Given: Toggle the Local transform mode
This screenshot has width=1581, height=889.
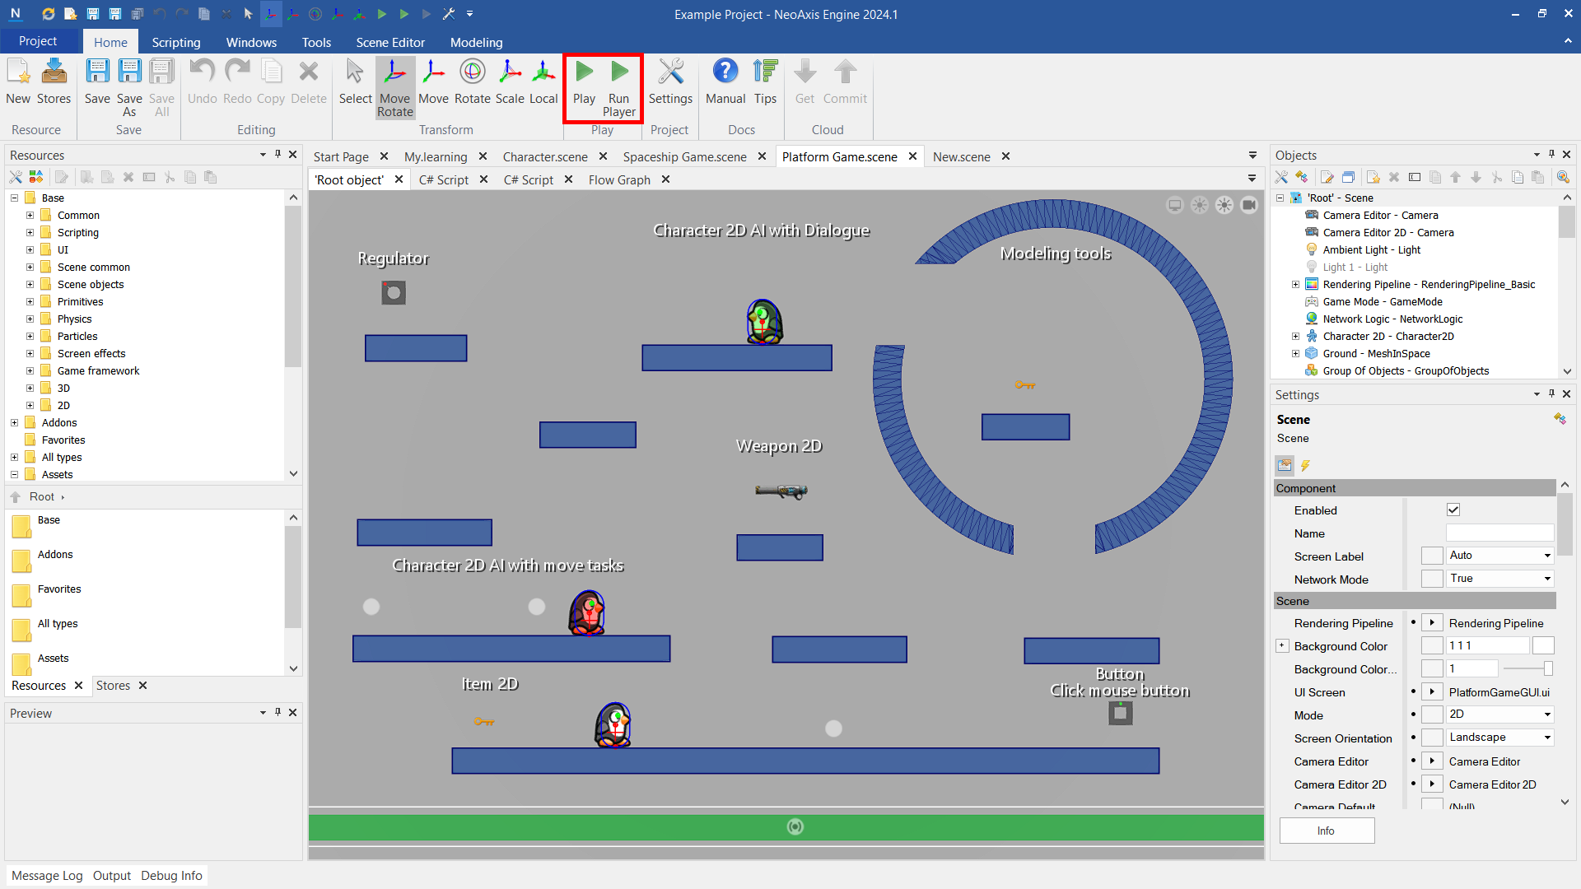Looking at the screenshot, I should [x=543, y=73].
